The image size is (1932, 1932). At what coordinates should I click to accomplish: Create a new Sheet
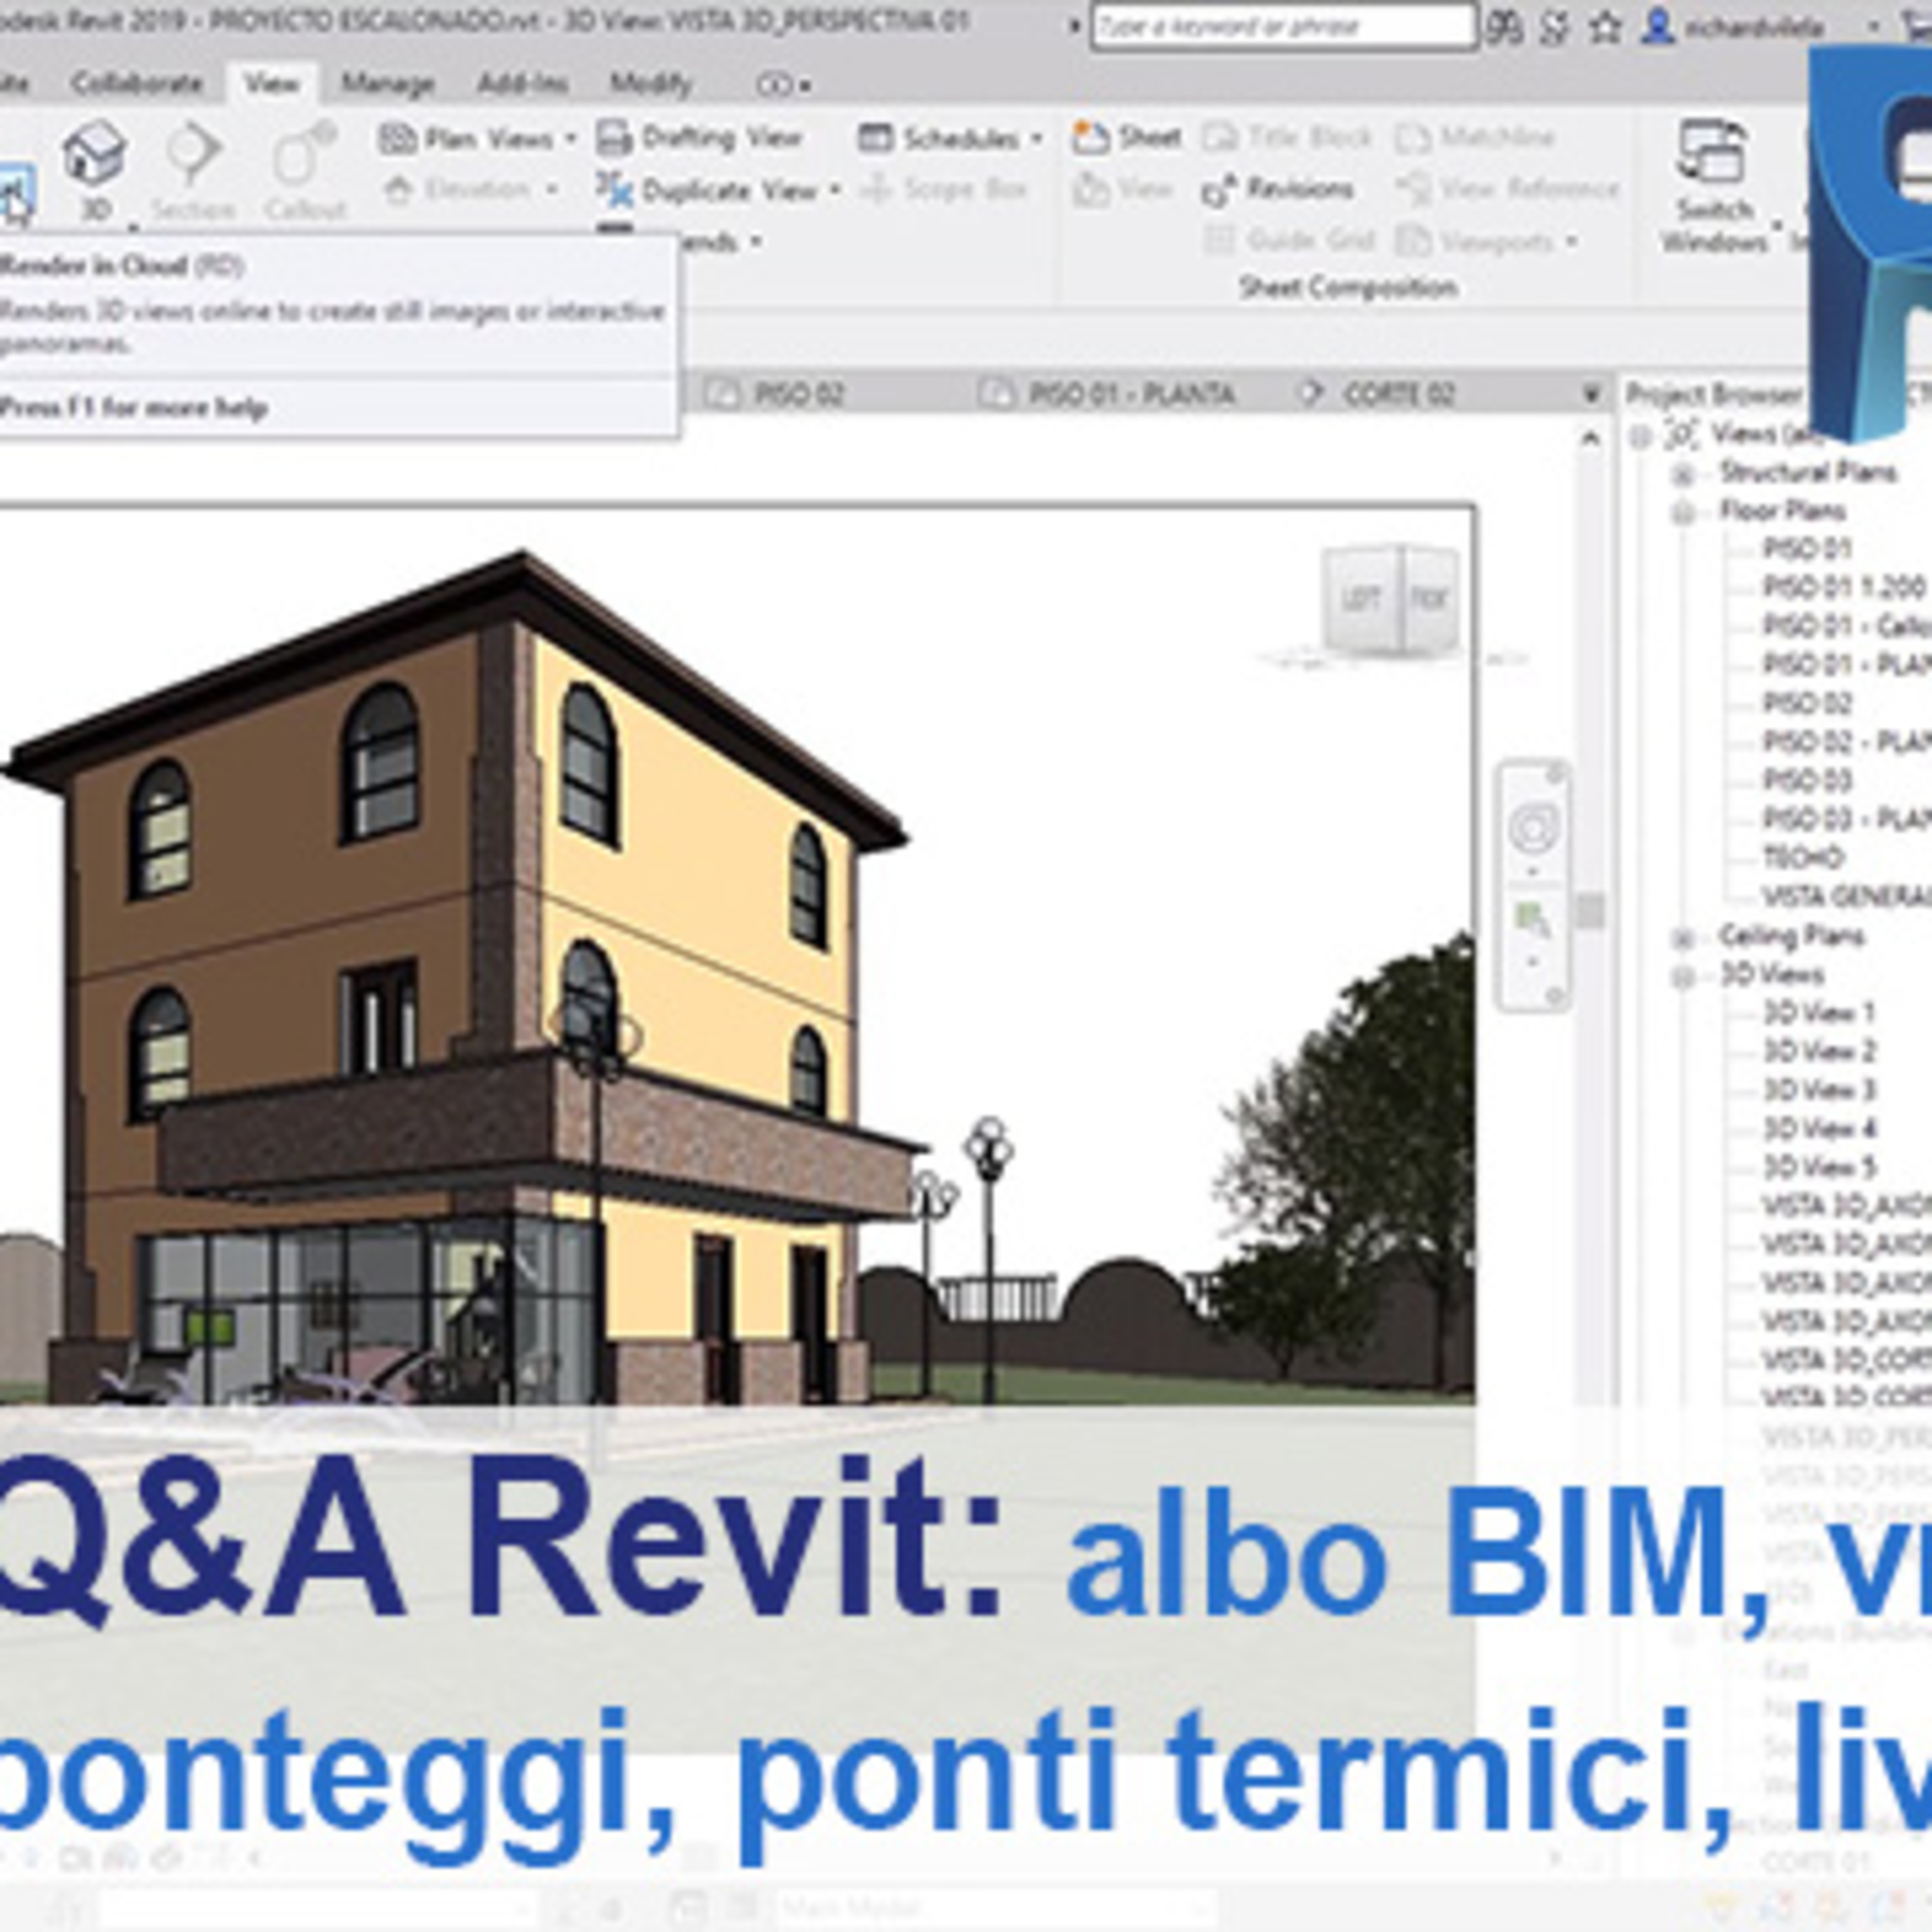pos(1127,137)
